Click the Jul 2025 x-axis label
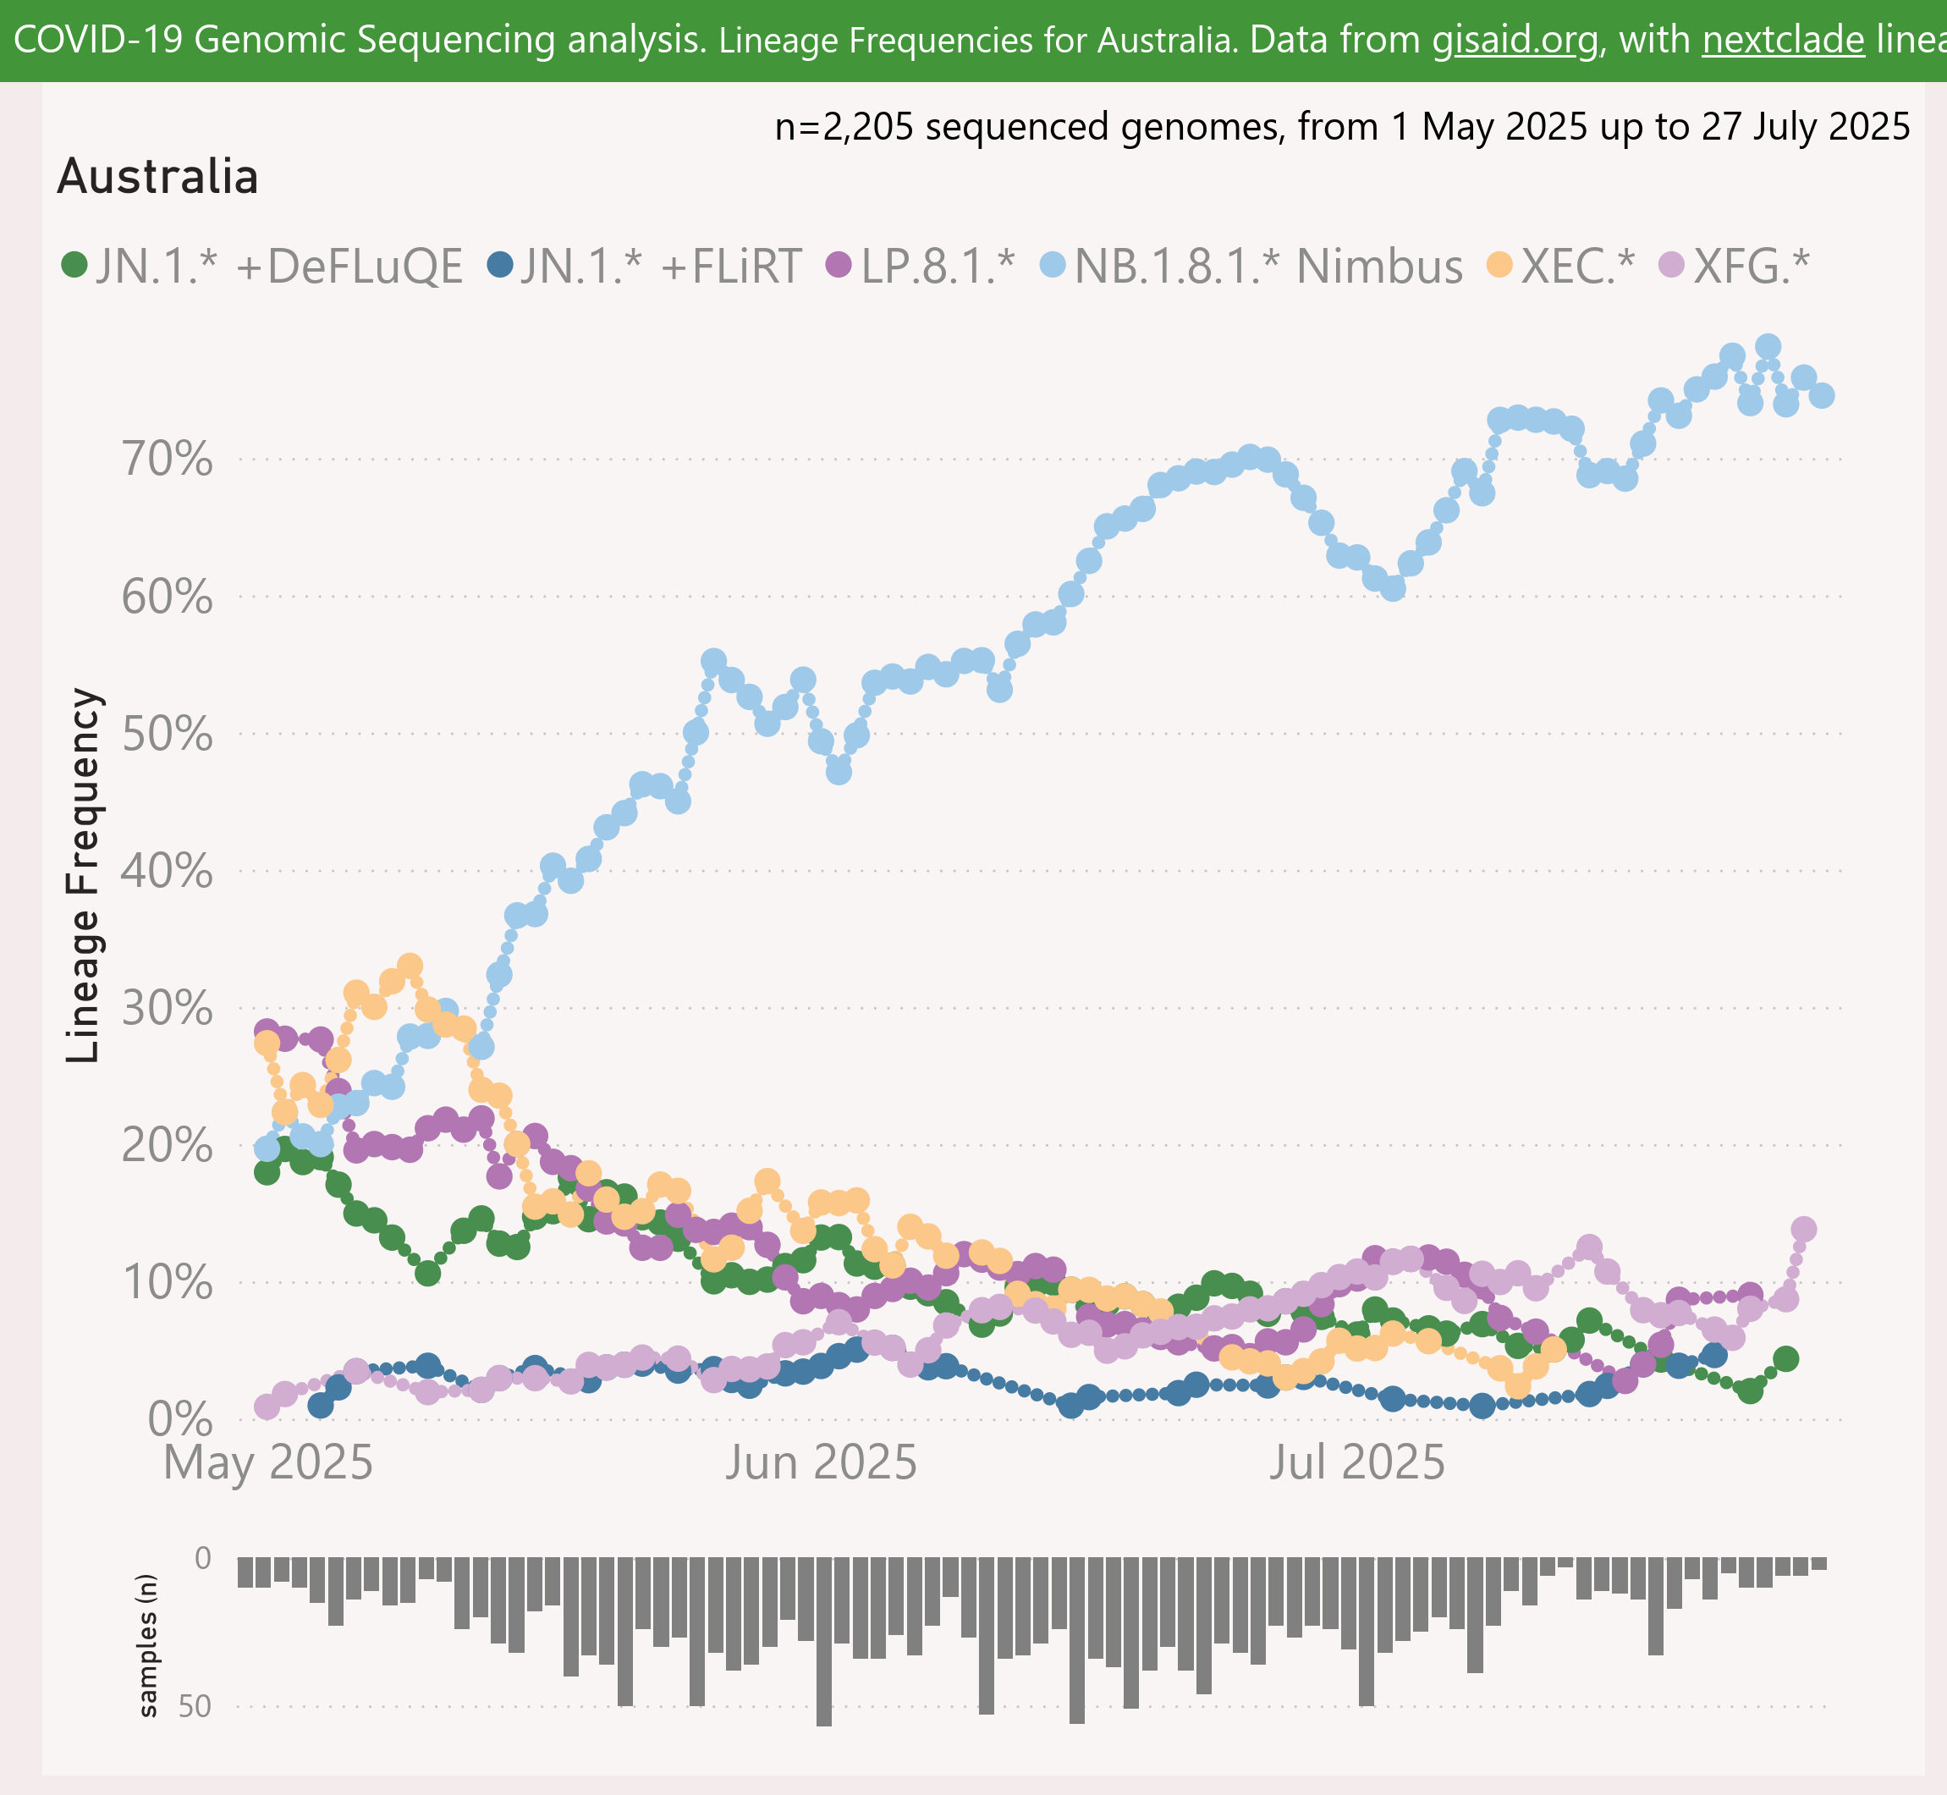 (1356, 1462)
